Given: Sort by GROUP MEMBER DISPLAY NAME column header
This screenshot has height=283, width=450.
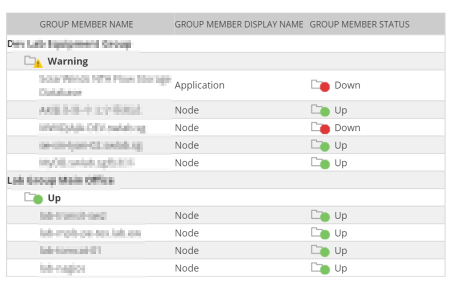Looking at the screenshot, I should (x=239, y=24).
